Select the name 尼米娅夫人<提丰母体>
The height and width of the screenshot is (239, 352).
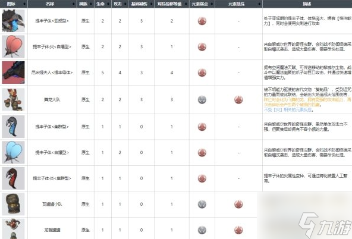coord(52,73)
